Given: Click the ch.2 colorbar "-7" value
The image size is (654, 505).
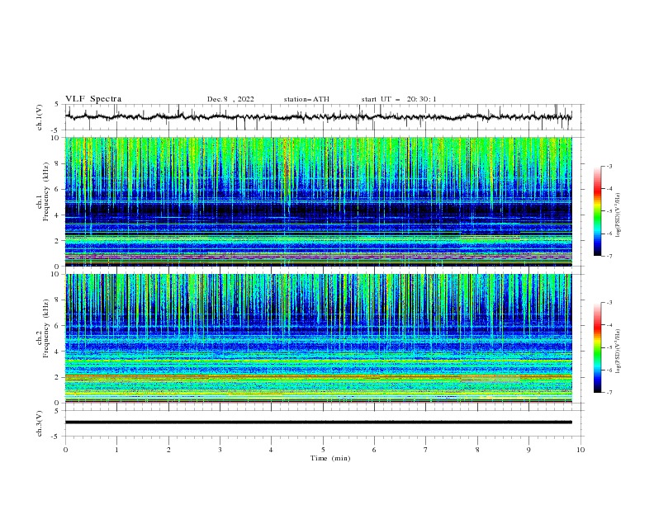Looking at the screenshot, I should 609,392.
